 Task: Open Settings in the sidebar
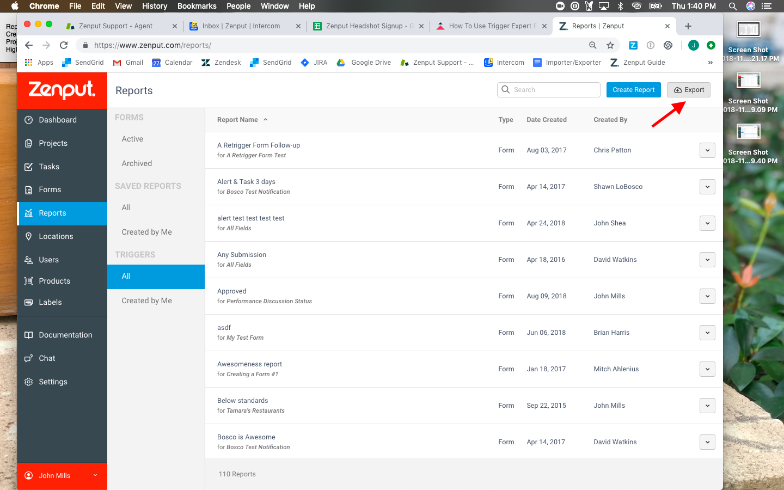[62, 382]
